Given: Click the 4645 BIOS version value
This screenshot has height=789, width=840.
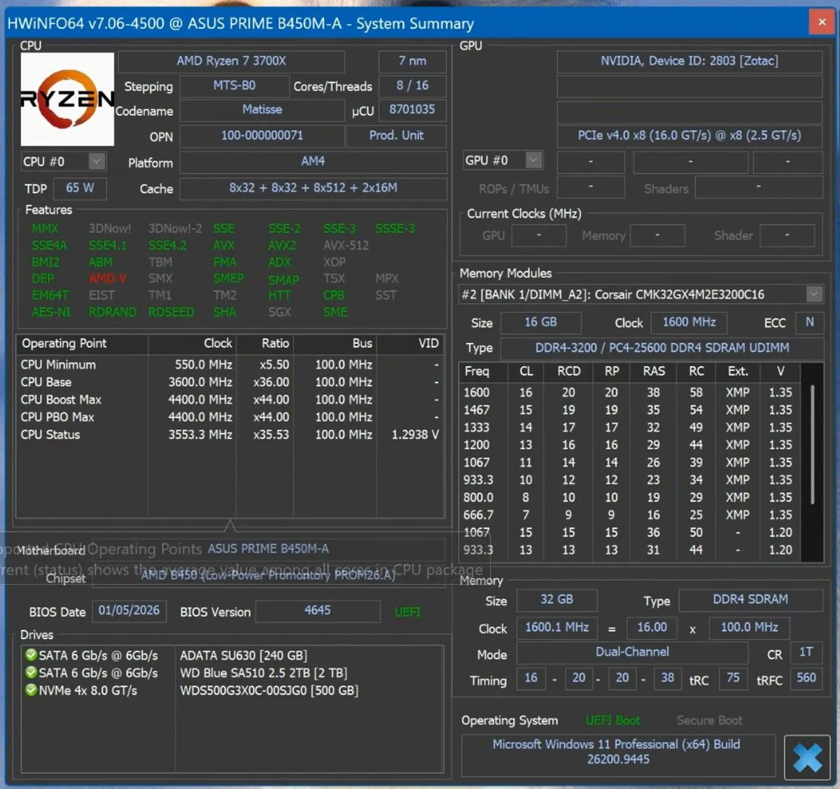Looking at the screenshot, I should tap(317, 611).
